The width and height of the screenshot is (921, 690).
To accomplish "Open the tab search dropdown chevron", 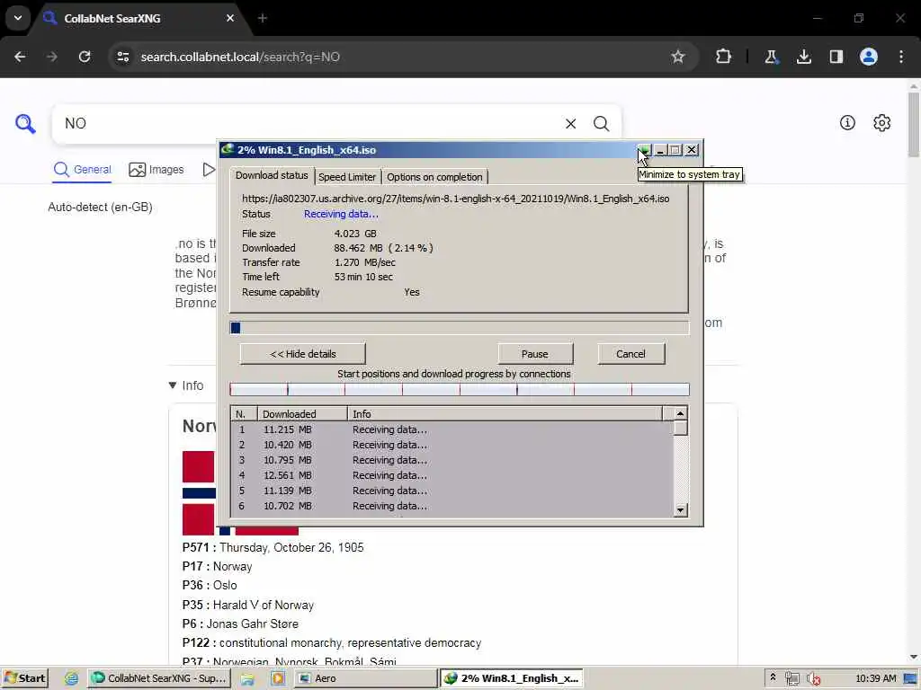I will click(x=18, y=18).
